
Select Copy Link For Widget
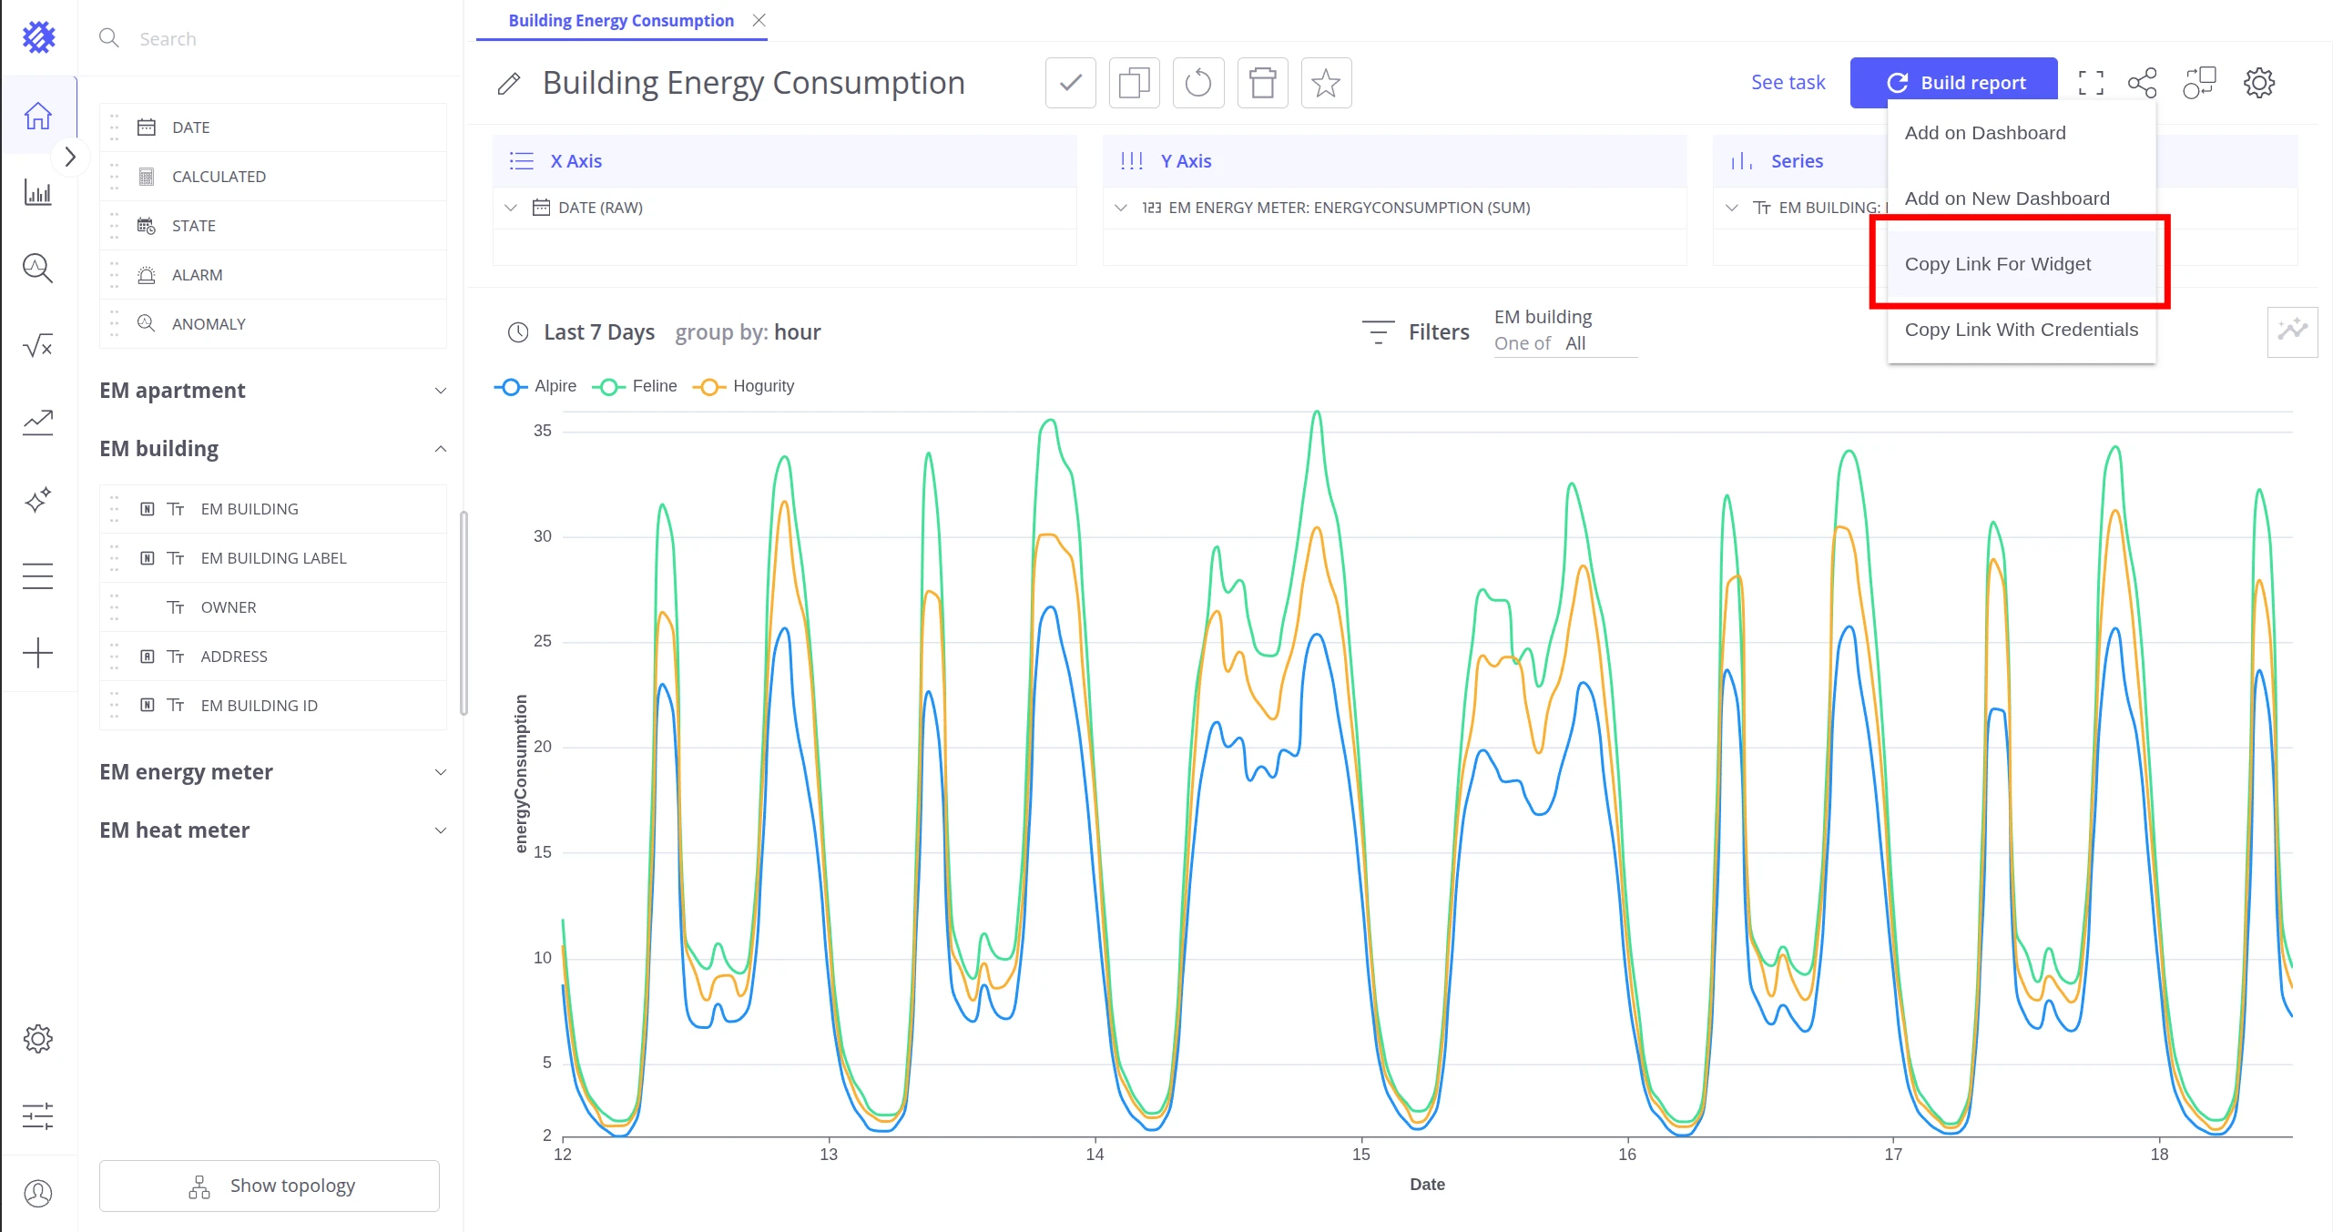[1998, 264]
